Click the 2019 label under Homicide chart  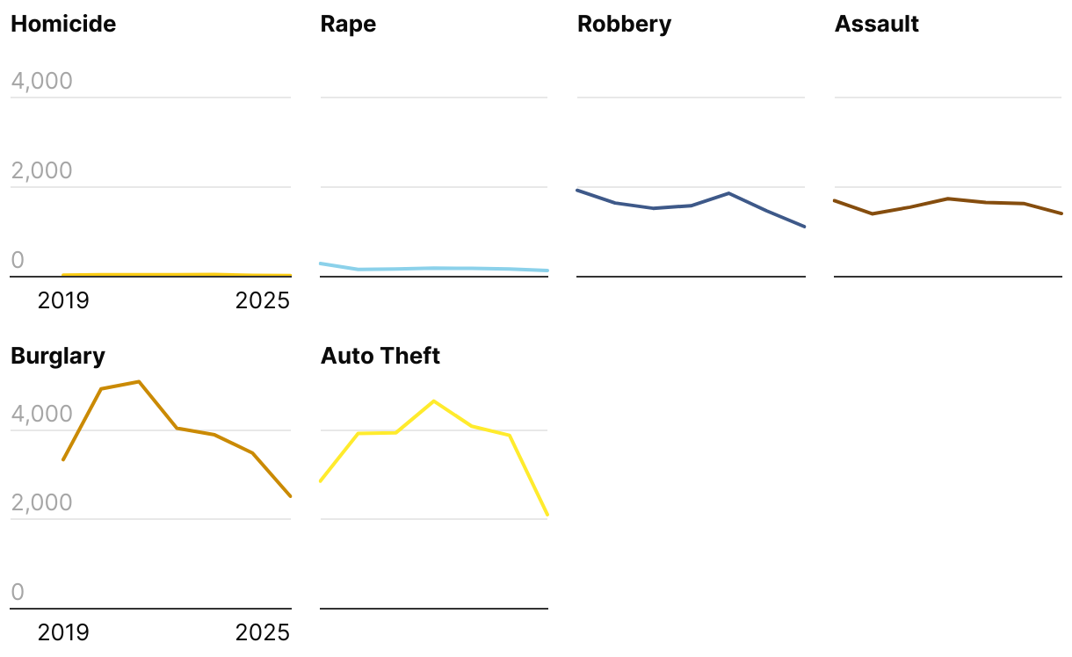click(63, 300)
